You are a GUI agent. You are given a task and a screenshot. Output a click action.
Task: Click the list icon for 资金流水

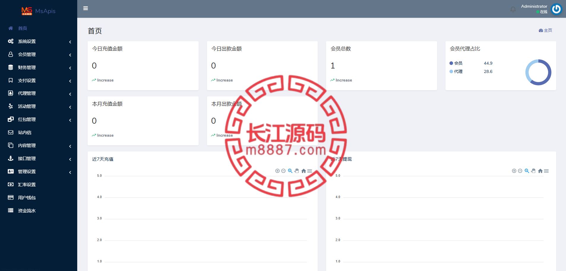click(11, 211)
